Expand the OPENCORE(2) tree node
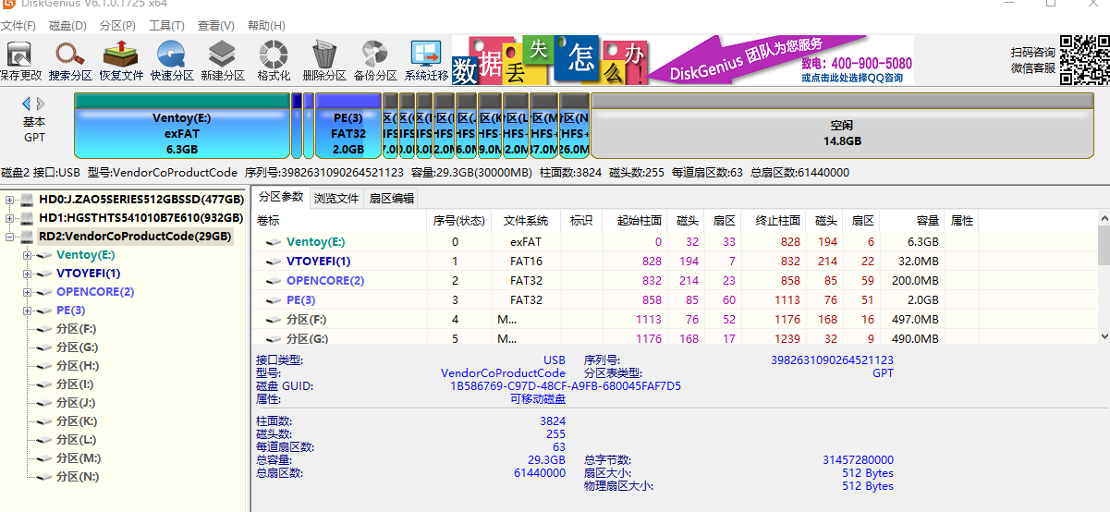The height and width of the screenshot is (512, 1110). [x=28, y=292]
